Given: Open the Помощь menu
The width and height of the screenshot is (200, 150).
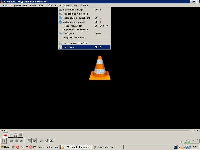Looking at the screenshot, I should pyautogui.click(x=84, y=5).
